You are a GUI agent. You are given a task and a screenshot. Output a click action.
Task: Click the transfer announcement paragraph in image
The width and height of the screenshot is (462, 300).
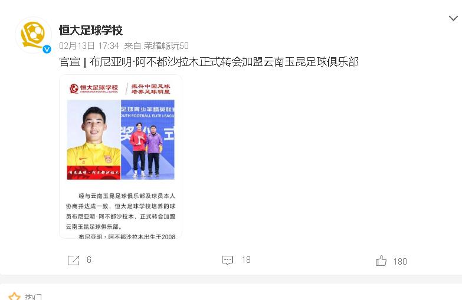coord(120,211)
